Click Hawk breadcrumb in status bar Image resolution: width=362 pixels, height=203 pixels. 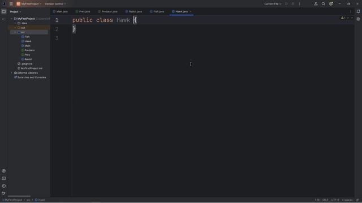(40, 200)
